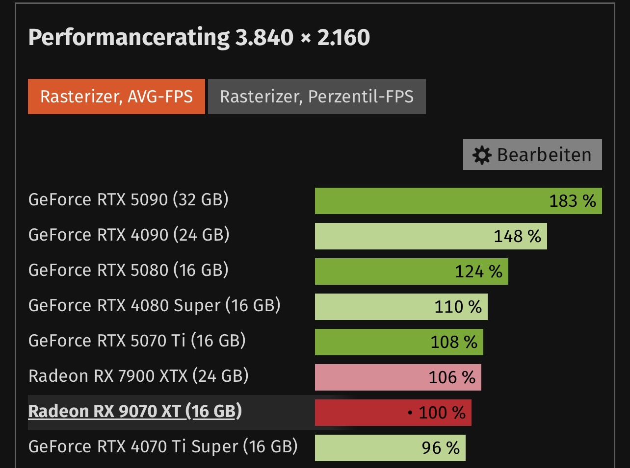Image resolution: width=630 pixels, height=468 pixels.
Task: Select the RTX 5070 Ti 108 % bar
Action: pyautogui.click(x=398, y=342)
